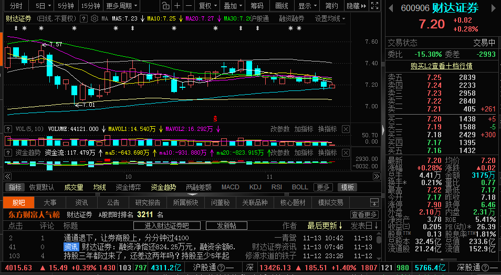The height and width of the screenshot is (275, 501).
Task: Go to previous stock with left triangle
Action: click(390, 8)
